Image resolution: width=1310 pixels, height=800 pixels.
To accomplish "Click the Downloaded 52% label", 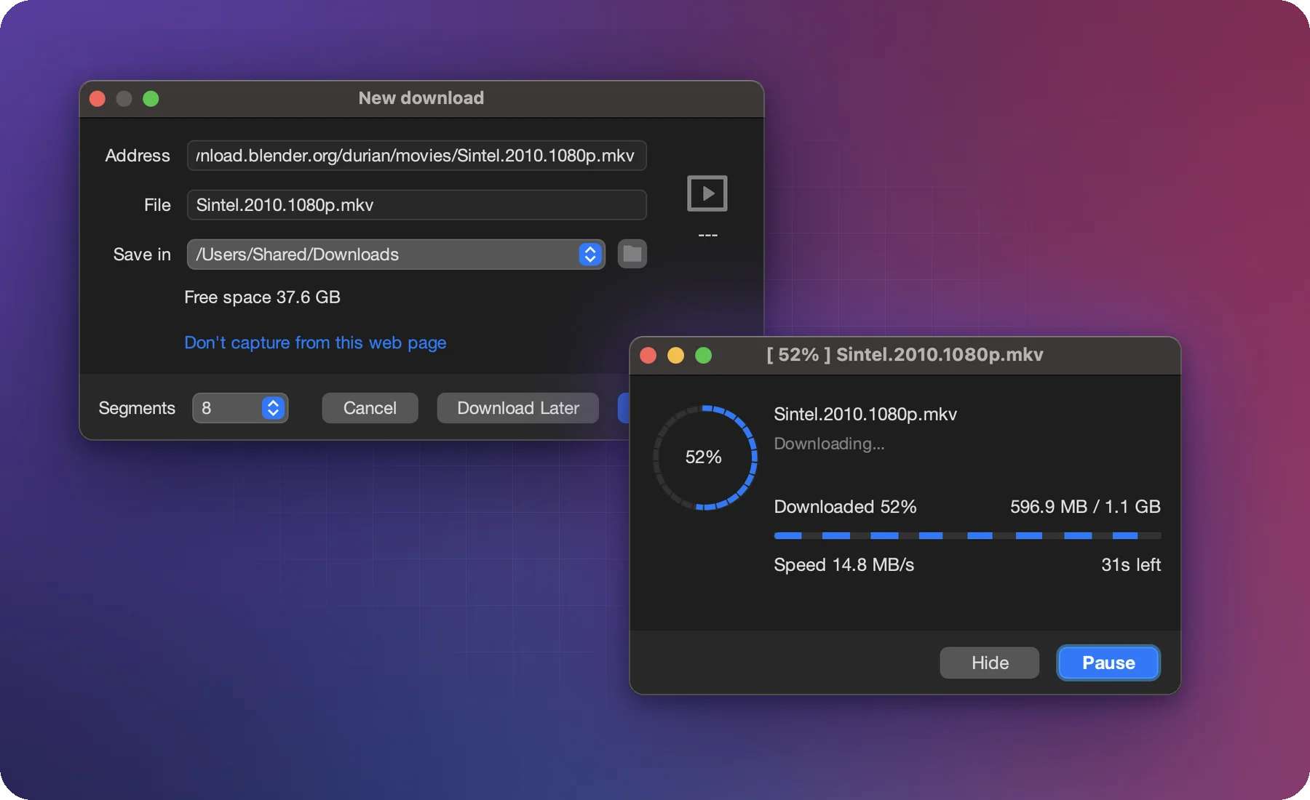I will pyautogui.click(x=845, y=507).
